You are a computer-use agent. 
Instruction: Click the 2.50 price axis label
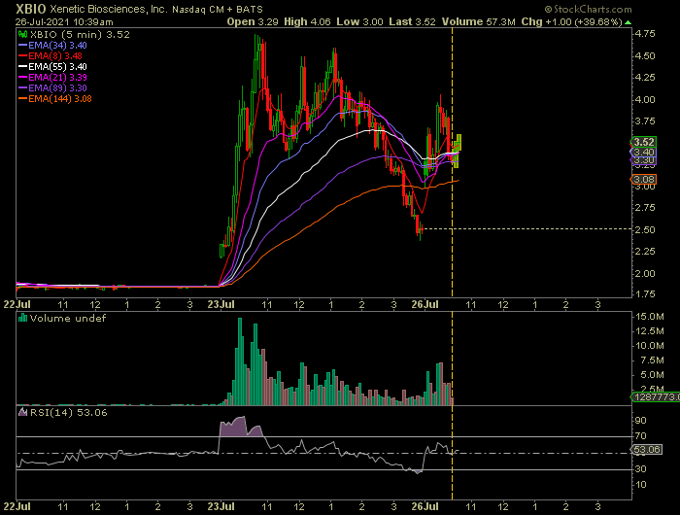tap(645, 229)
